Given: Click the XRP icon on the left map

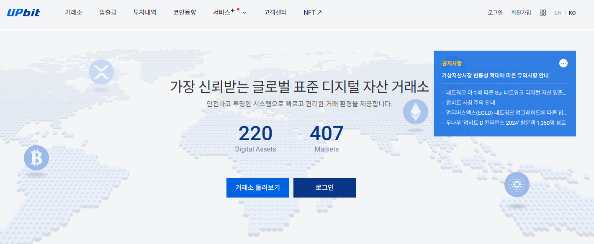Looking at the screenshot, I should [101, 72].
